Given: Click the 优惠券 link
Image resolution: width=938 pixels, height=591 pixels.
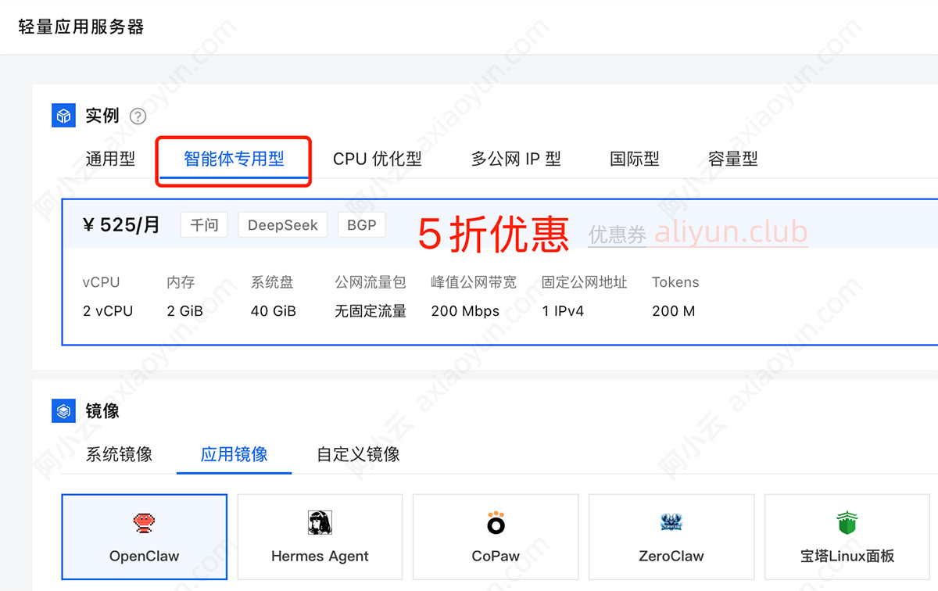Looking at the screenshot, I should point(618,235).
